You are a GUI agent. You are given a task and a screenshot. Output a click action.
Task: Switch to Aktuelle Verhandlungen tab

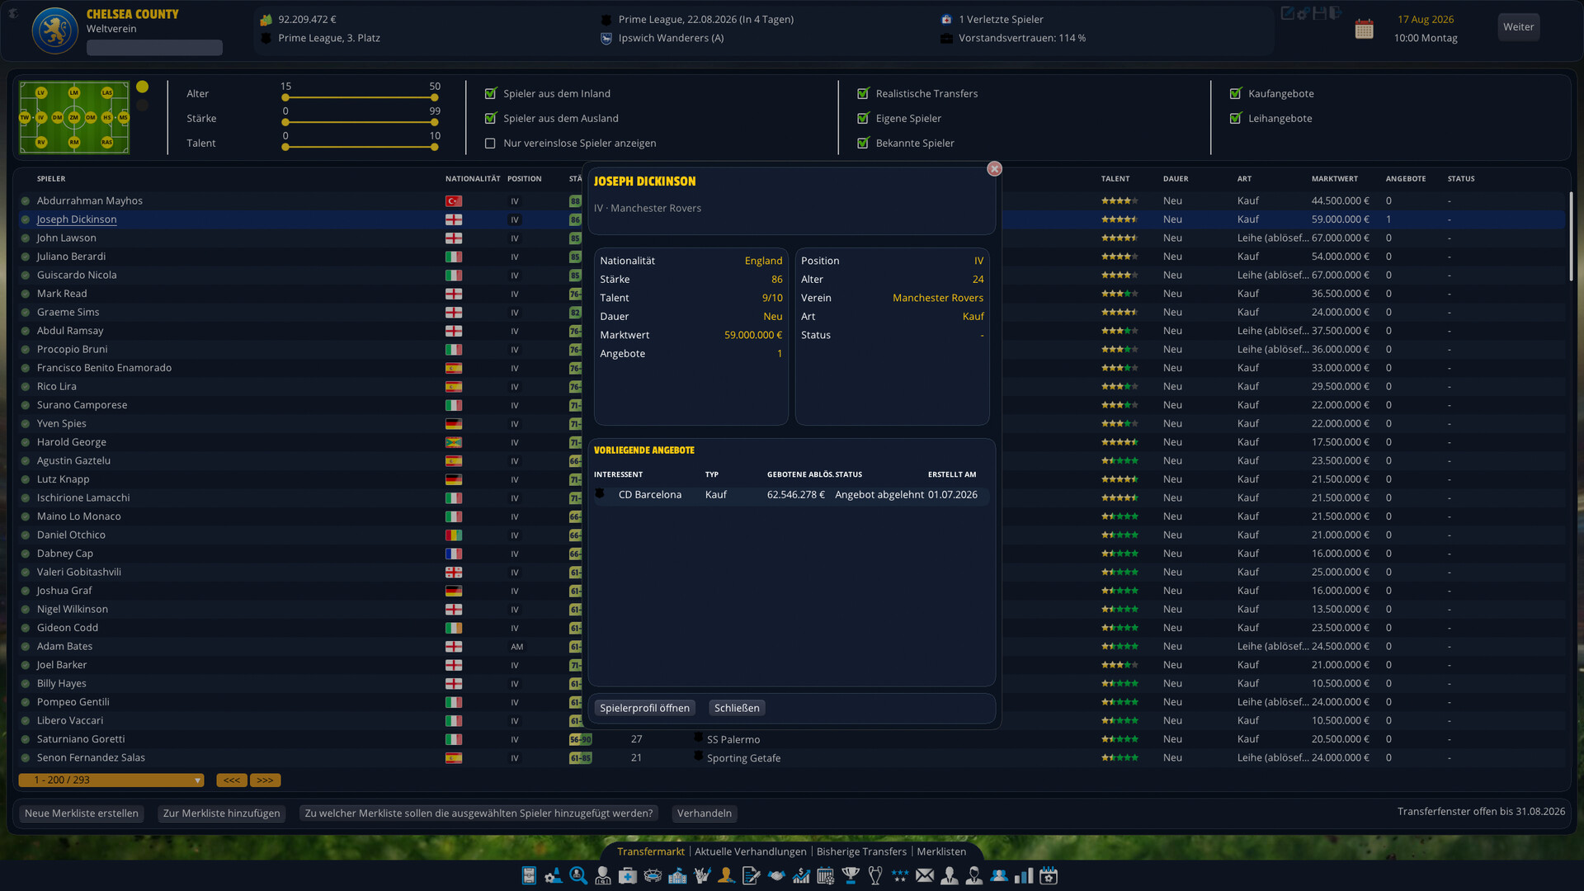click(x=750, y=851)
